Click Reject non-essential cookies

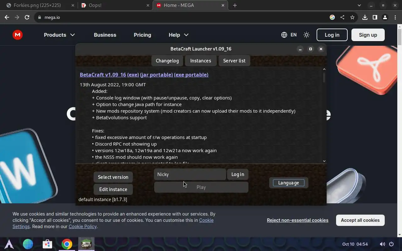click(x=297, y=220)
